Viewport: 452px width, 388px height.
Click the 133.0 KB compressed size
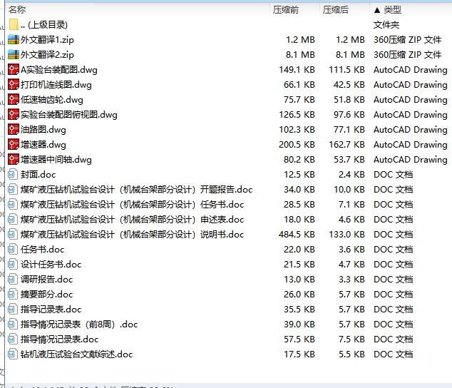pos(346,235)
